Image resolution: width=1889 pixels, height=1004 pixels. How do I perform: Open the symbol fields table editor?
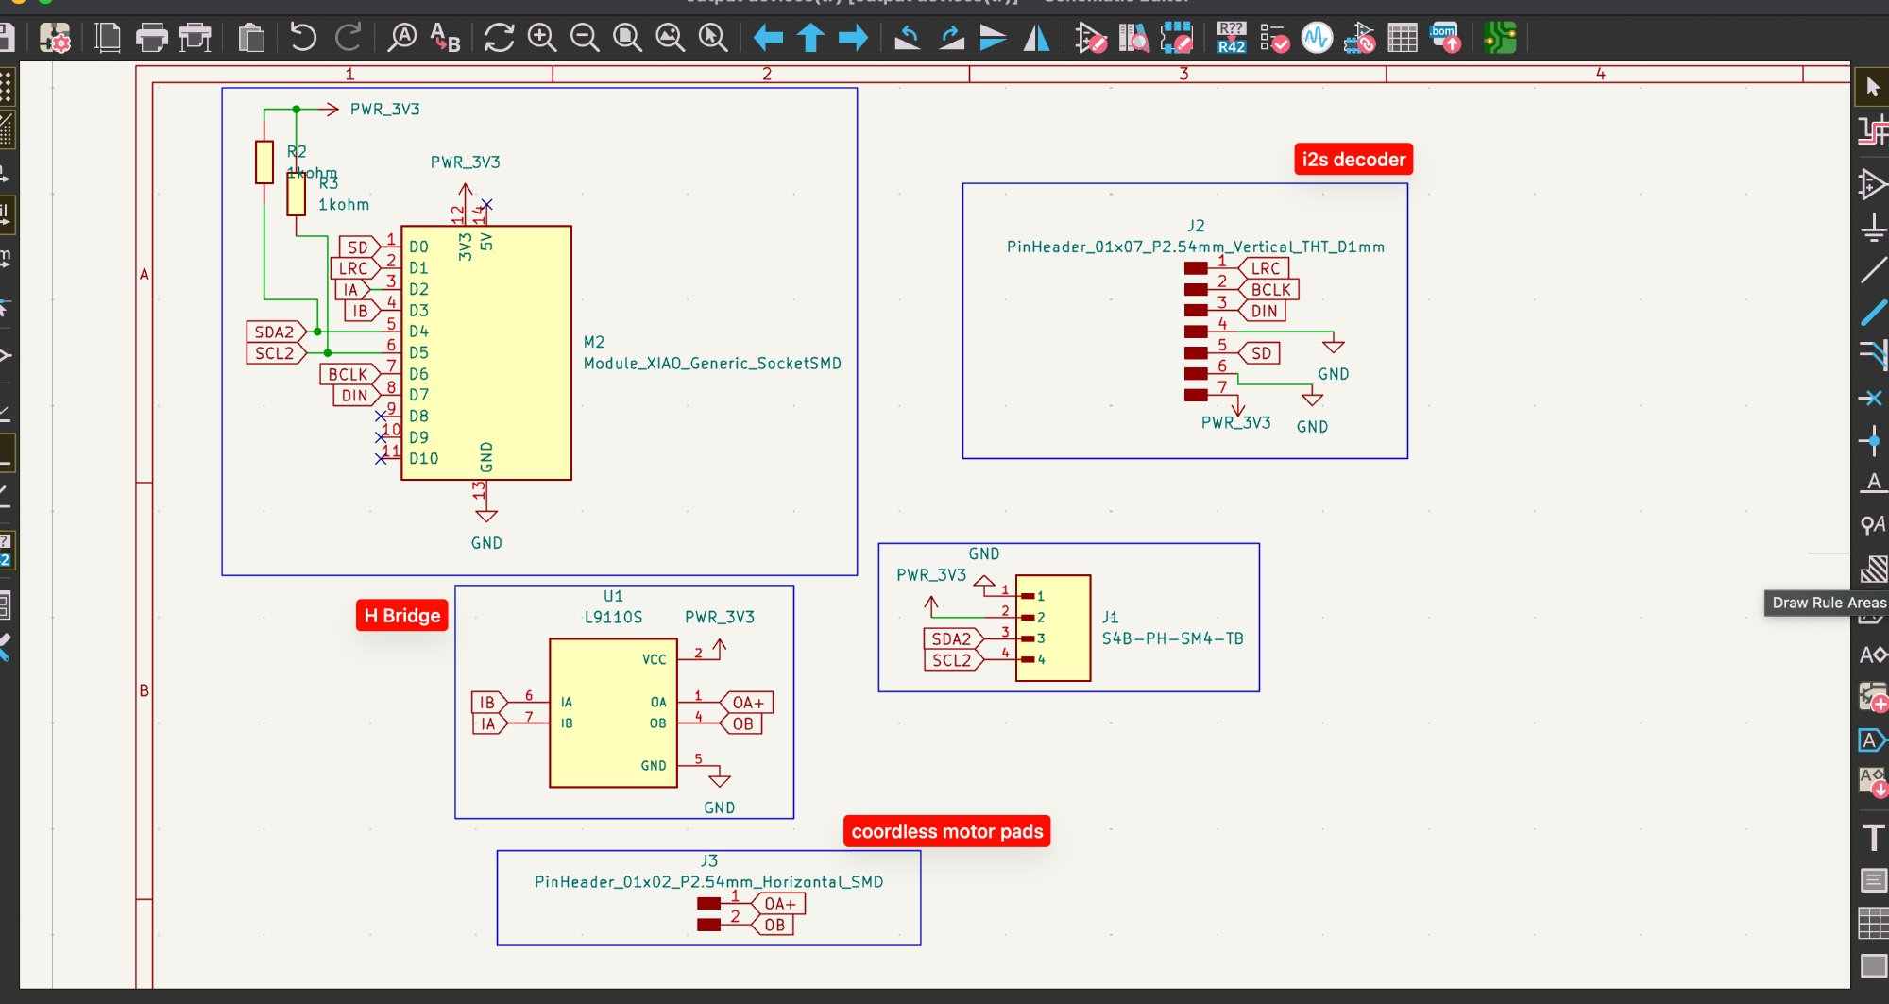[1403, 38]
